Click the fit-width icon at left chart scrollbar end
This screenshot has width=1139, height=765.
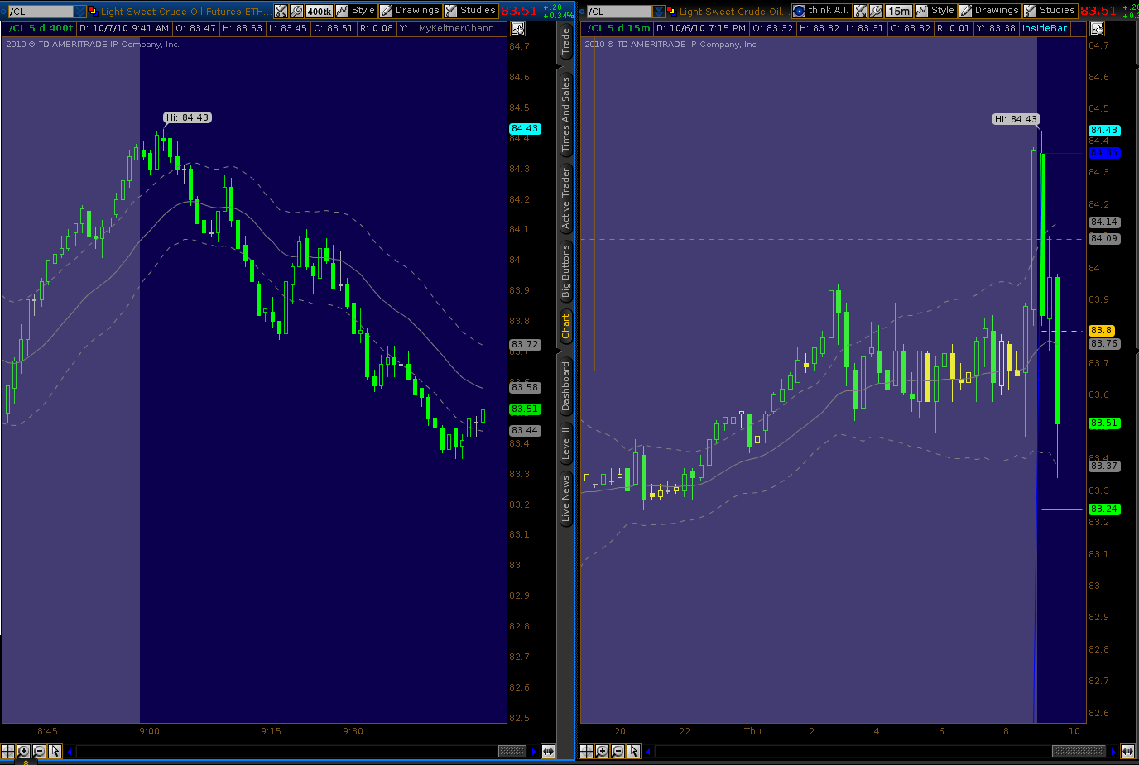[x=548, y=751]
